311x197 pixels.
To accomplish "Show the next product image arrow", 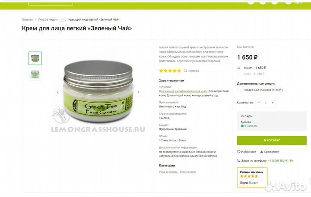I will (139, 92).
